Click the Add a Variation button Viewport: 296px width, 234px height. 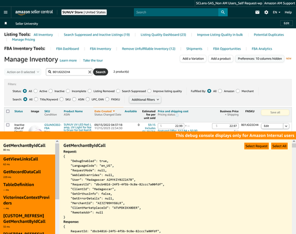[x=193, y=58]
